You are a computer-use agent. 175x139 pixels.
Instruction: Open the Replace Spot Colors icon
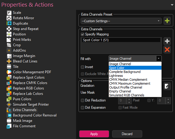9,77
